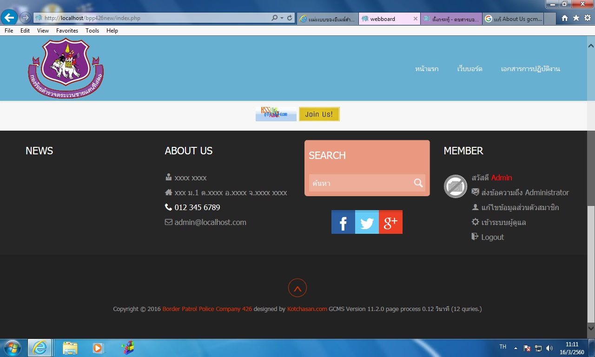Click the search magnifier icon in SEARCH box

click(x=418, y=183)
